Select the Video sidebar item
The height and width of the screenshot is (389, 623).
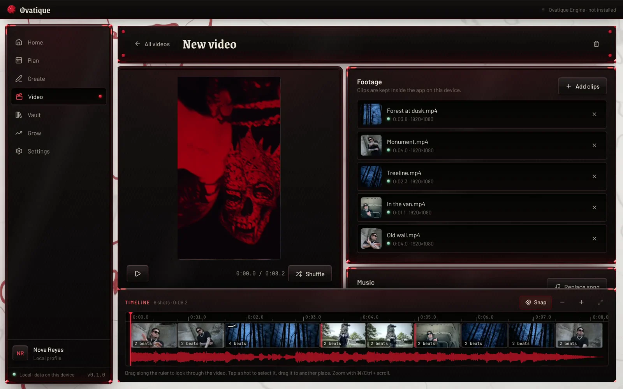pos(59,97)
